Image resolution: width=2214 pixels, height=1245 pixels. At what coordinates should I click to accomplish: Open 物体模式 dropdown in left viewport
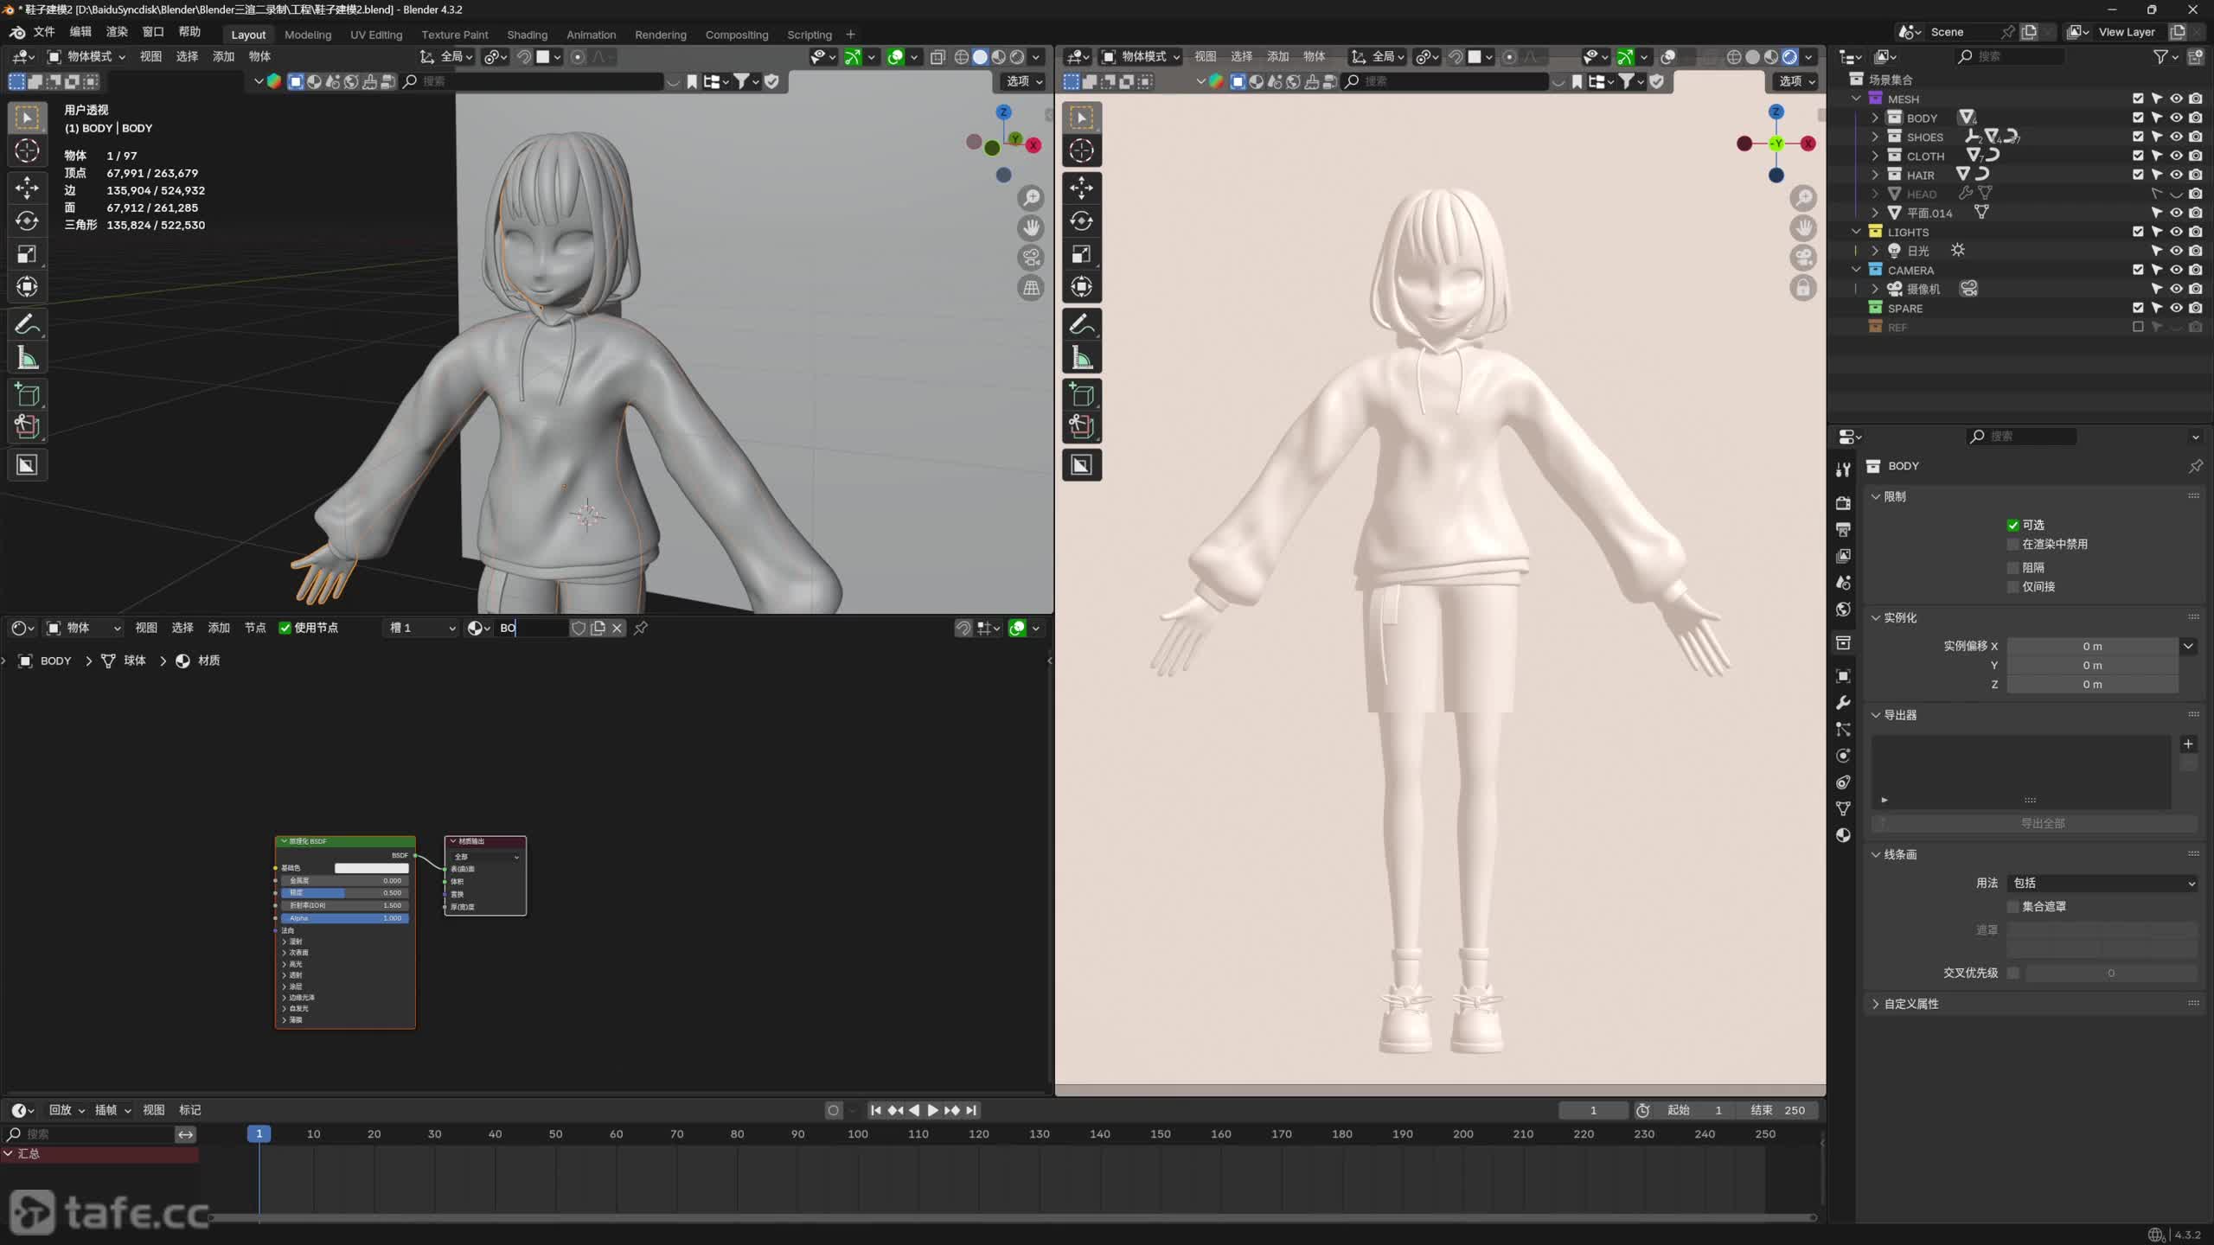click(86, 57)
